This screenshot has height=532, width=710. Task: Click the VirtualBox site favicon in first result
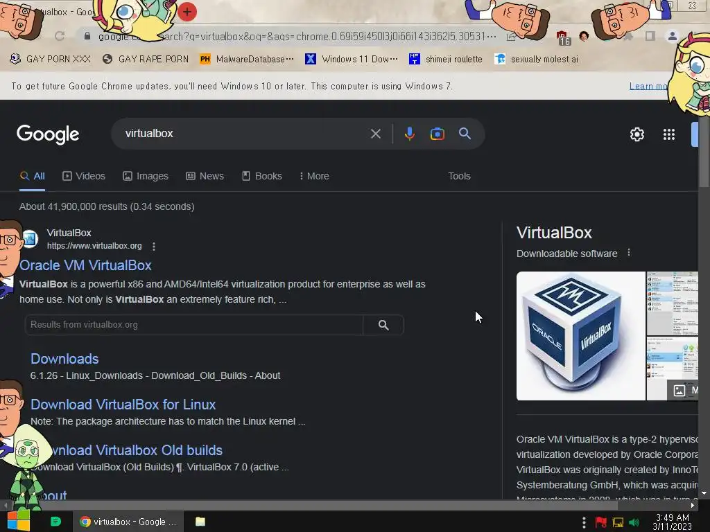(30, 239)
